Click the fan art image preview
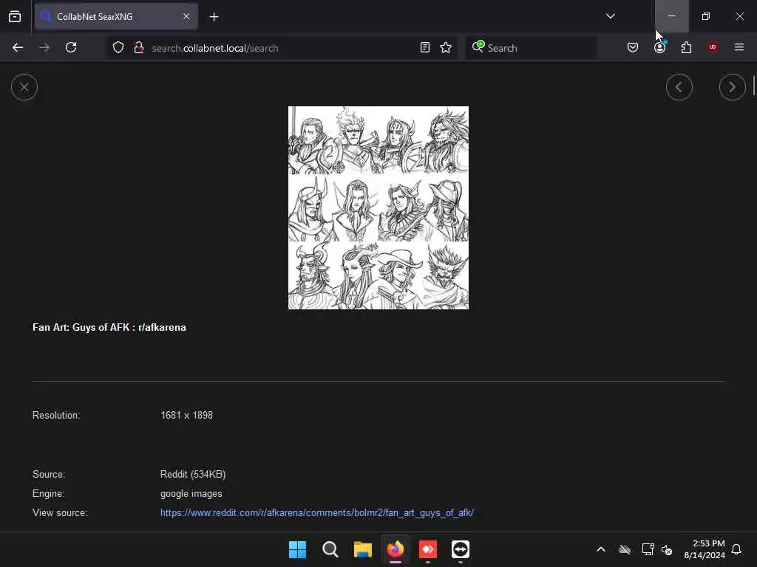The height and width of the screenshot is (567, 757). tap(378, 207)
